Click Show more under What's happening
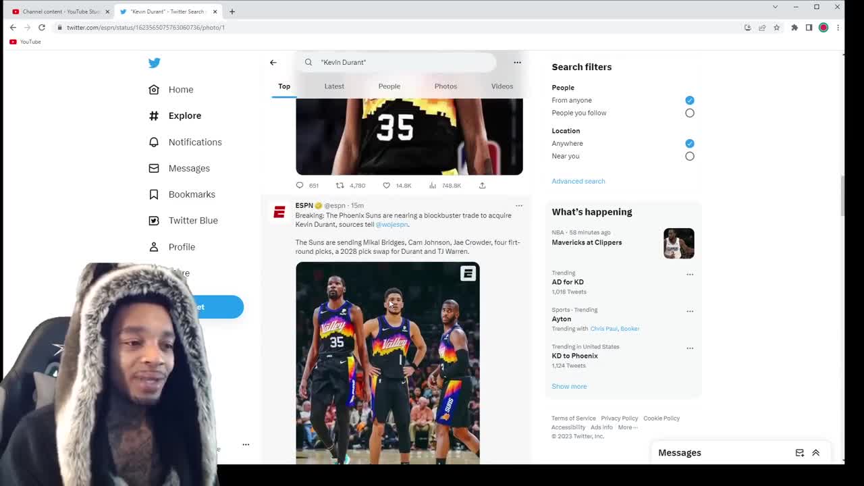The height and width of the screenshot is (486, 864). point(569,386)
